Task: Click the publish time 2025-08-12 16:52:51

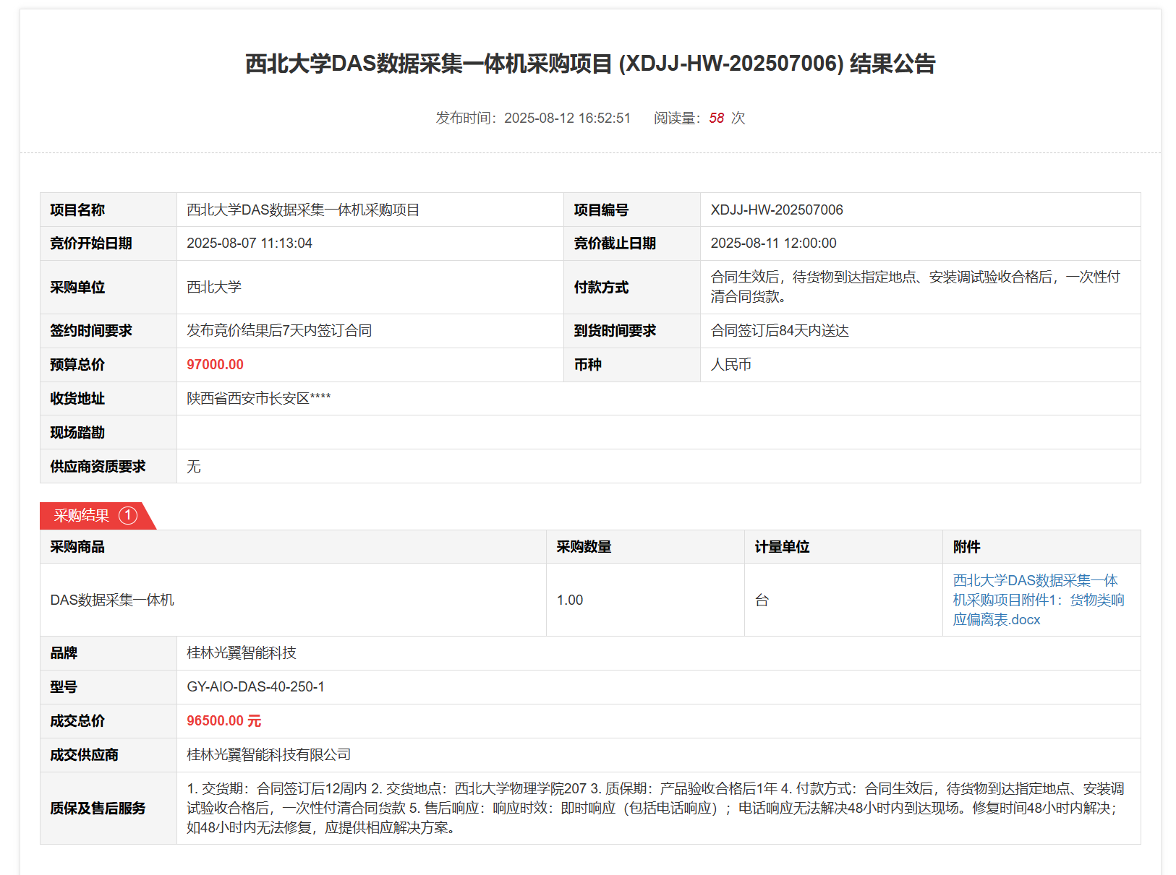Action: point(567,118)
